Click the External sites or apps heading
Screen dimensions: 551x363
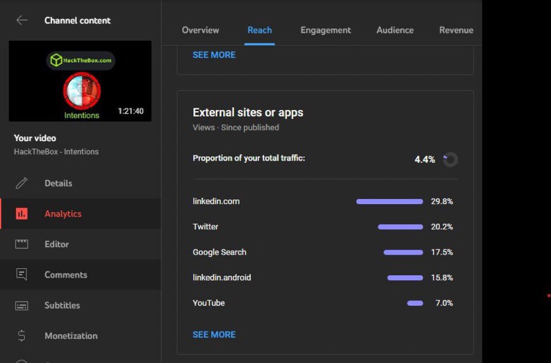coord(248,112)
